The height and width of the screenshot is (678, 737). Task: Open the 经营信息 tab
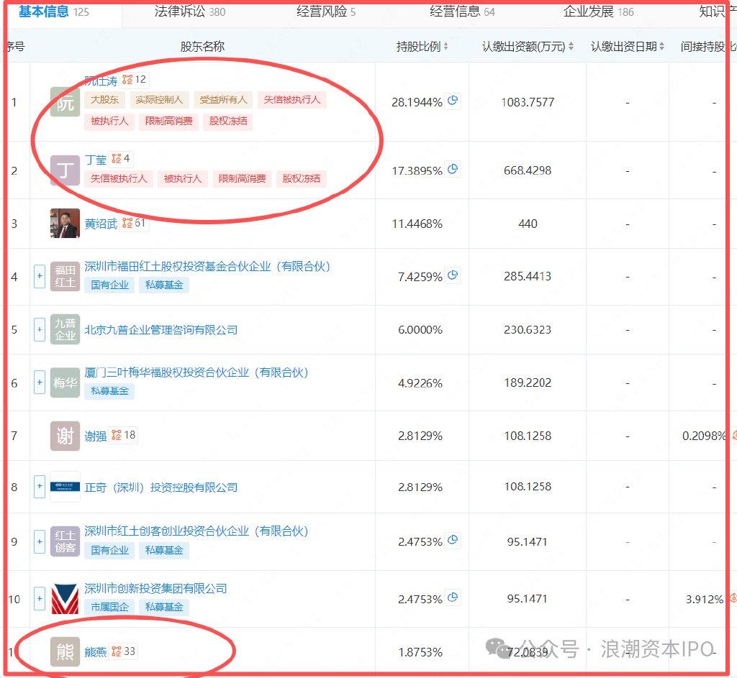click(x=463, y=12)
